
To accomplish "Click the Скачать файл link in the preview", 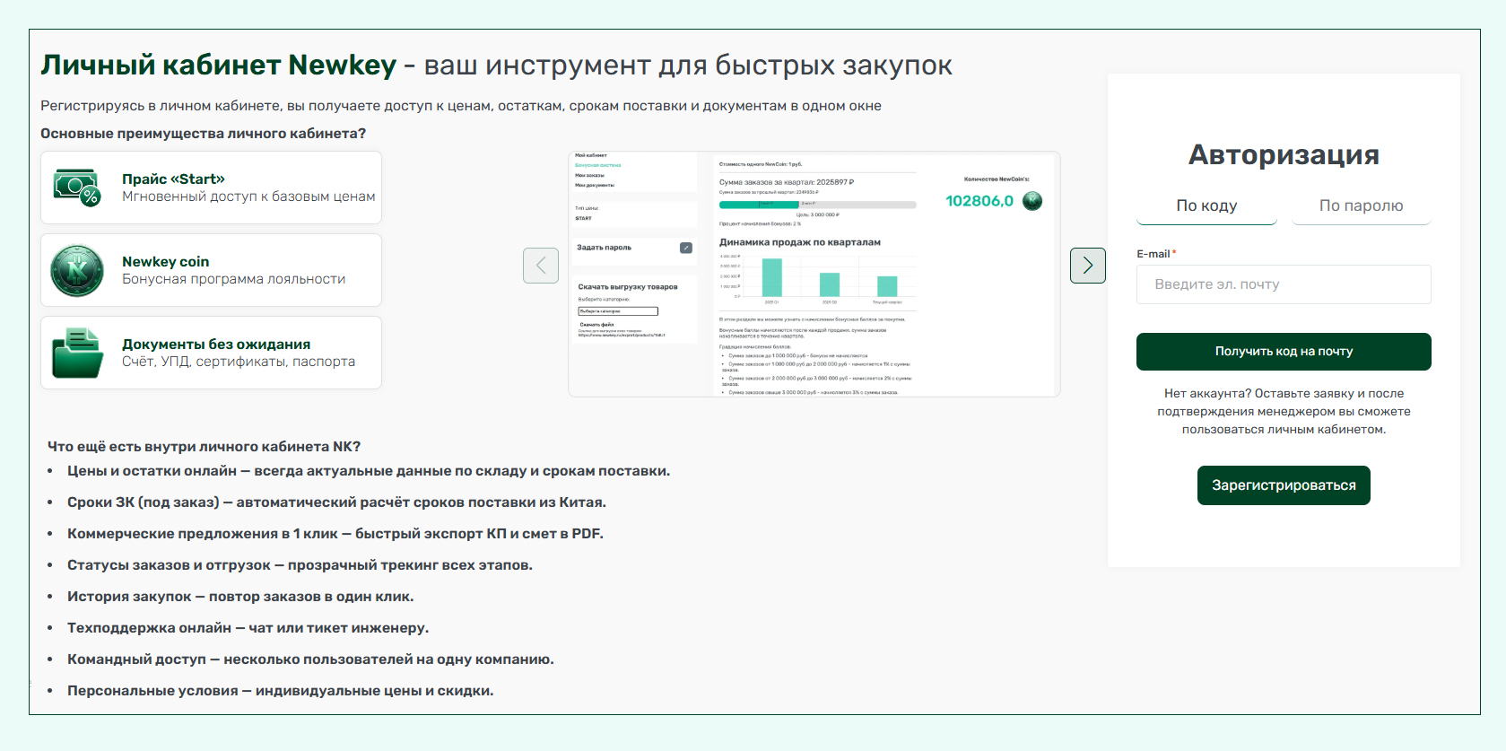I will tap(596, 325).
